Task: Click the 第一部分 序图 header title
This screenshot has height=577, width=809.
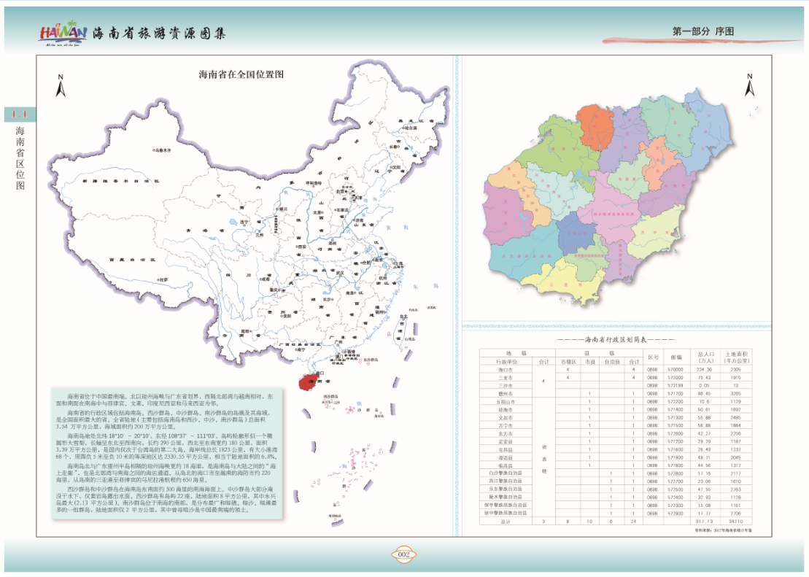Action: [x=702, y=31]
